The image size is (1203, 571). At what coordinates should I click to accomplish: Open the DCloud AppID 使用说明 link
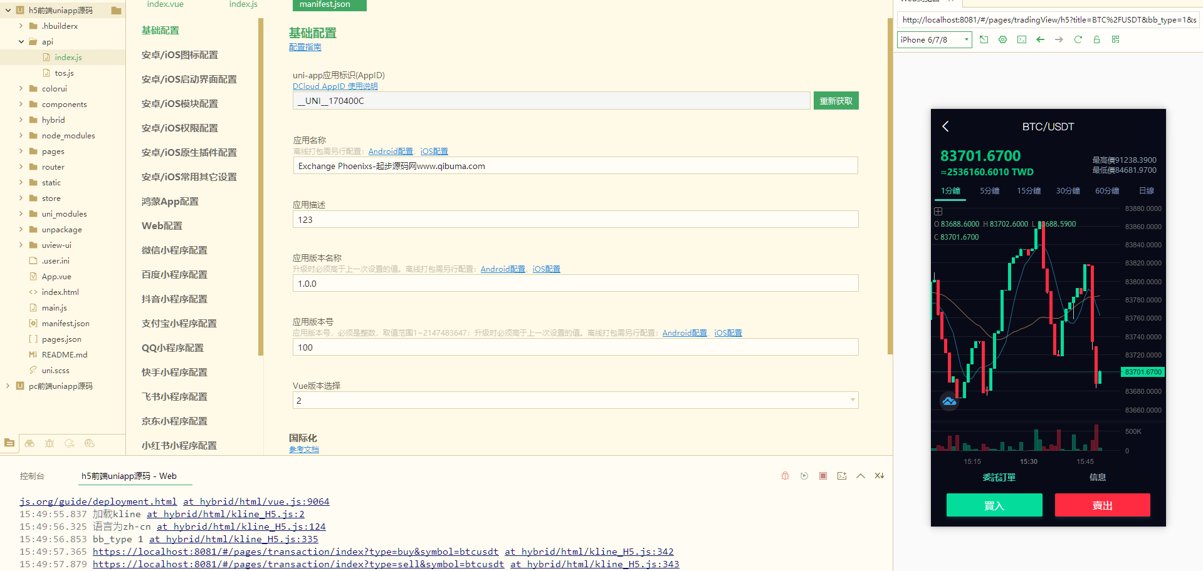click(335, 86)
